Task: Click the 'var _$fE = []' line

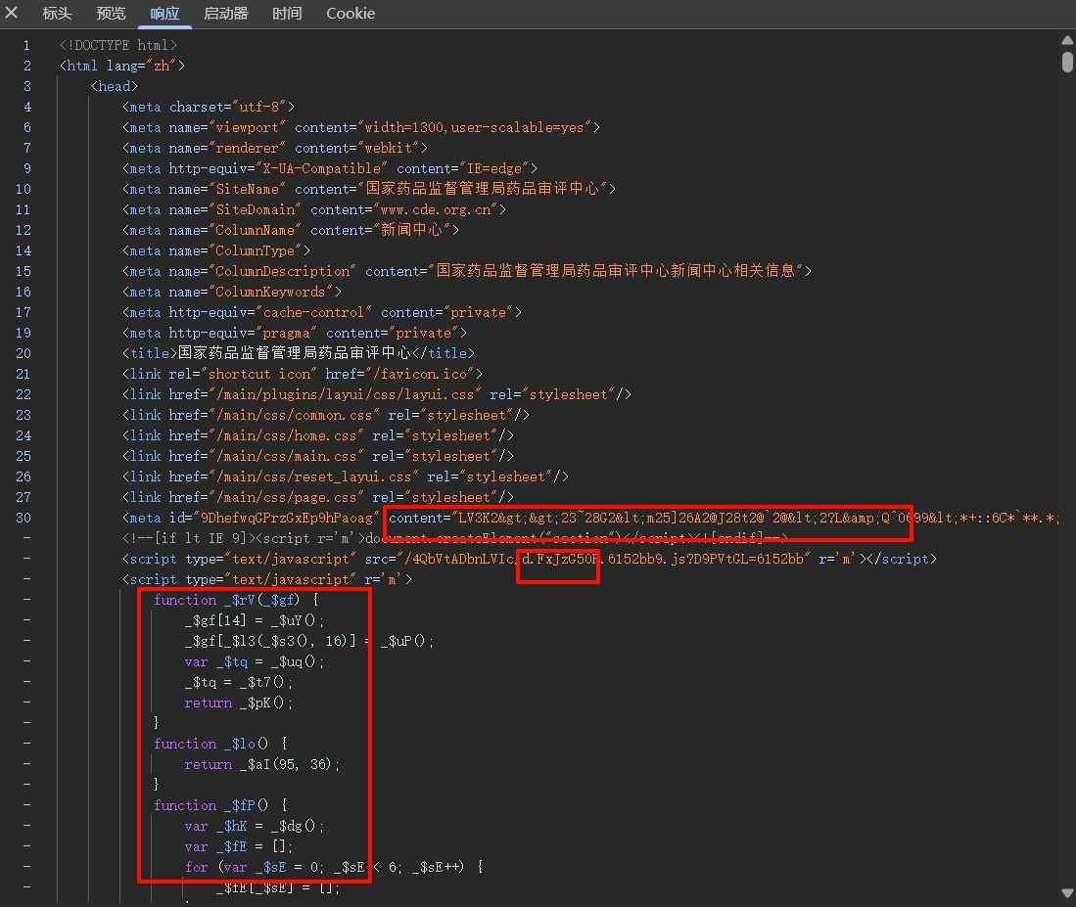Action: click(x=239, y=847)
